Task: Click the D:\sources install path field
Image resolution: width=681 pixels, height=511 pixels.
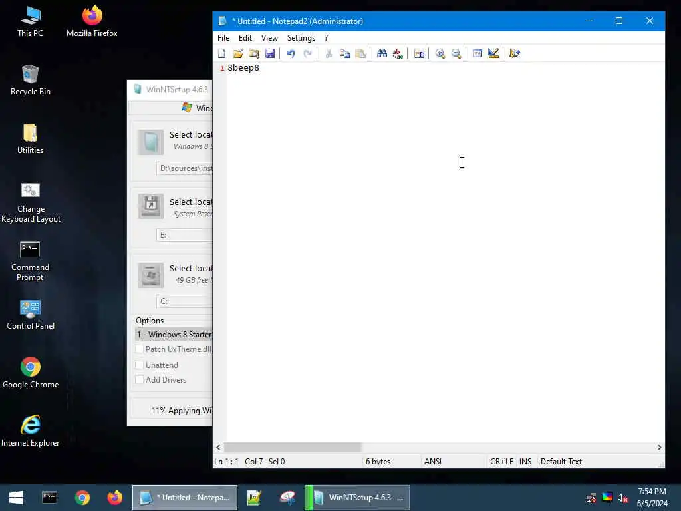Action: (185, 168)
